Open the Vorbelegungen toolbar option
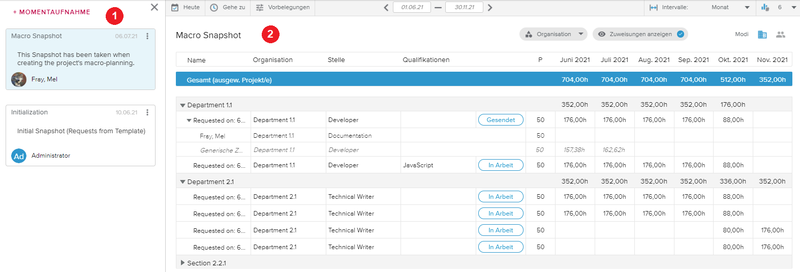Screen dimensions: 800x272 coord(283,8)
